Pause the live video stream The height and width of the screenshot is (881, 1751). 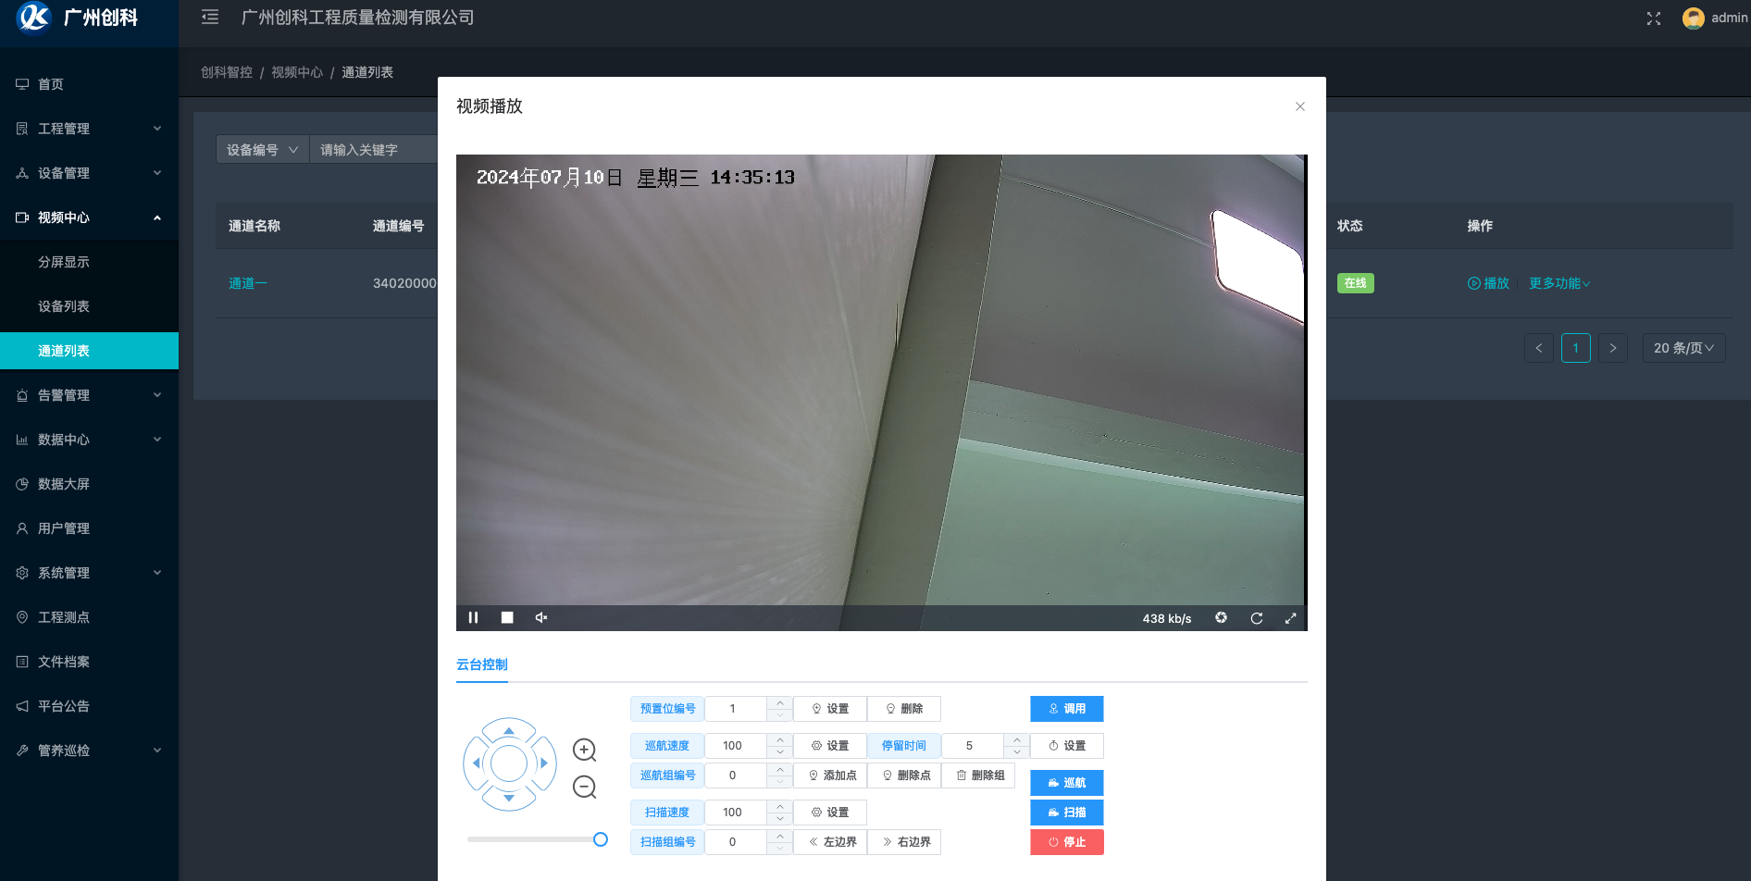point(473,617)
